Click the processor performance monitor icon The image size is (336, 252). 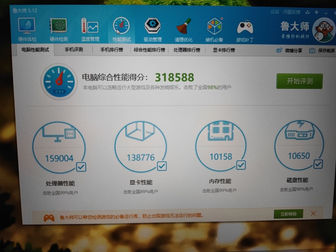[x=59, y=134]
